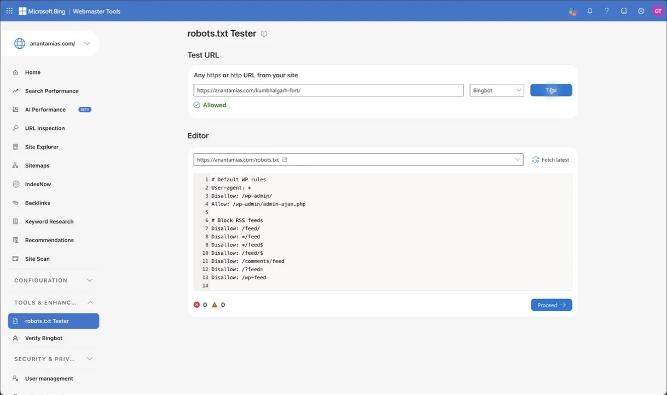
Task: Click the Keyword Research sidebar icon
Action: click(x=15, y=221)
